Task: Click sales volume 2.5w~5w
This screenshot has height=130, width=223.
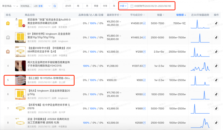Action: pyautogui.click(x=159, y=52)
